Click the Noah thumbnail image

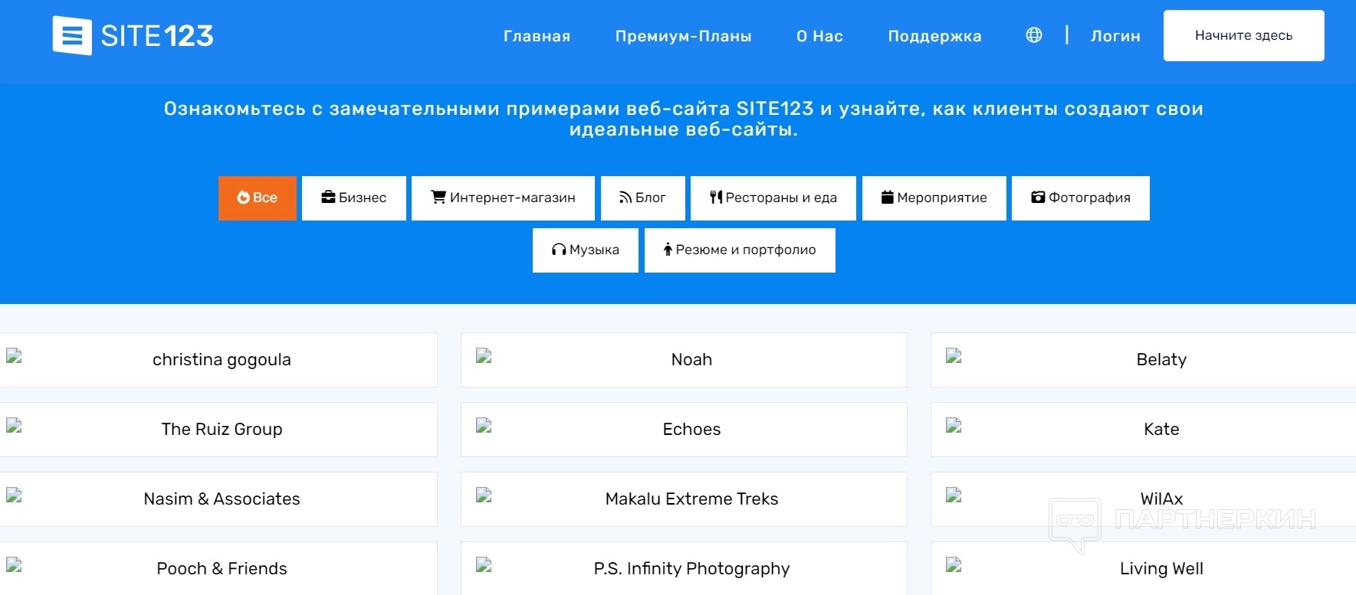[x=484, y=355]
